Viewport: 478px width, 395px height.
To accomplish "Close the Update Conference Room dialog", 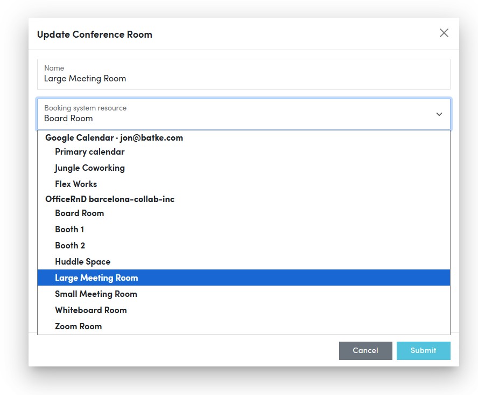I will (x=444, y=33).
